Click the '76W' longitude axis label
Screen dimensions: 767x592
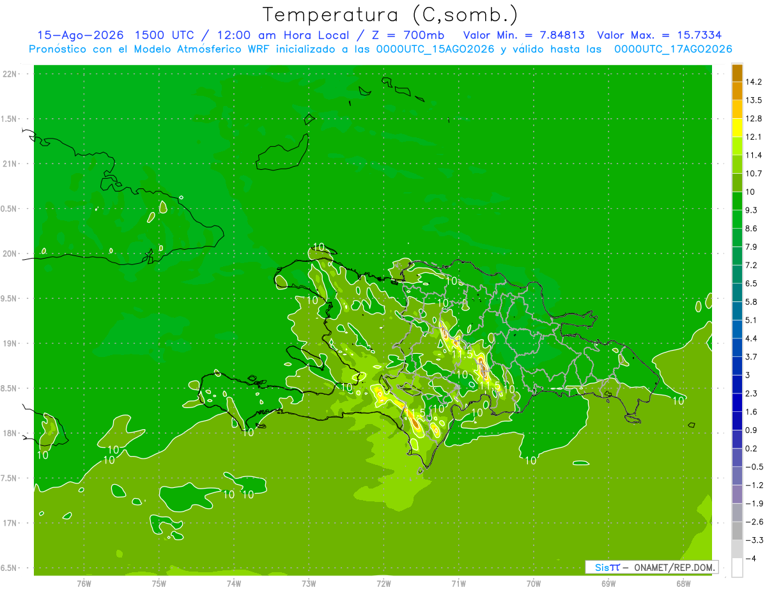pyautogui.click(x=84, y=583)
